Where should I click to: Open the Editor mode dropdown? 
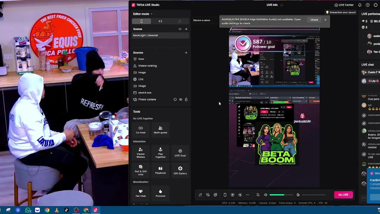142,14
